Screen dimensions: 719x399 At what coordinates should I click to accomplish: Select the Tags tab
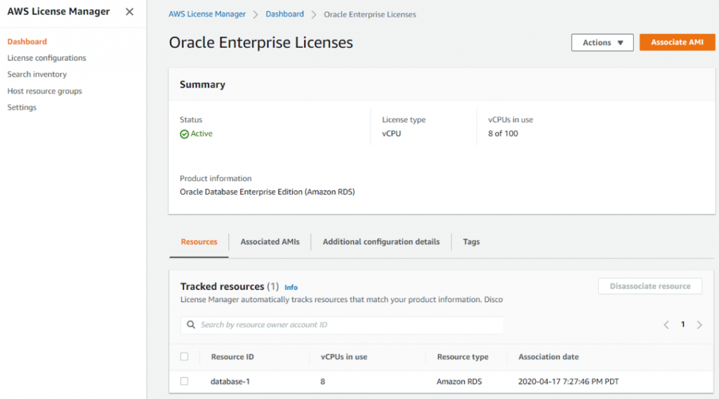[x=471, y=242]
